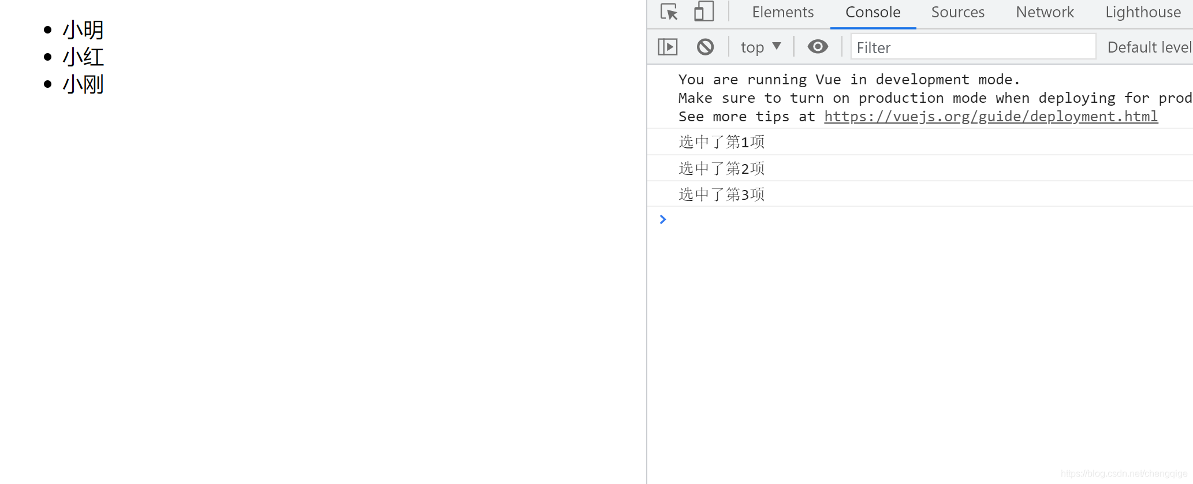The height and width of the screenshot is (484, 1193).
Task: Go to the Network tab
Action: click(x=1045, y=13)
